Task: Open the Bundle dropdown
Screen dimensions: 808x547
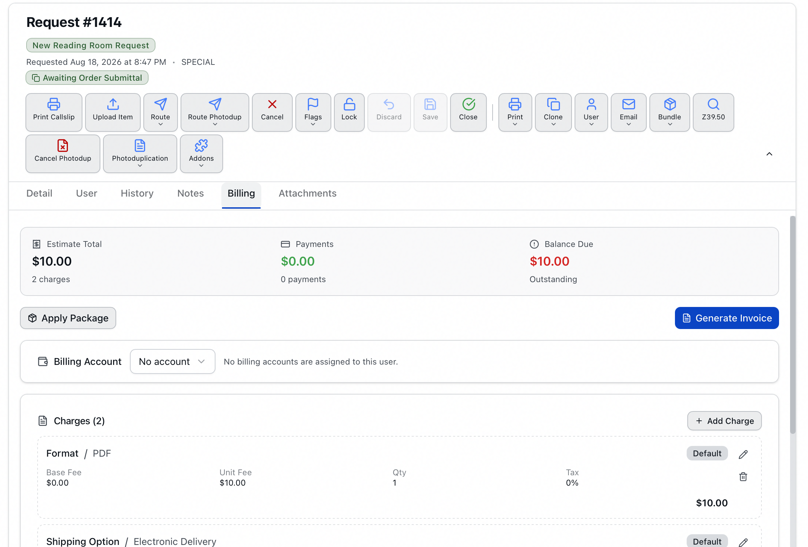Action: [669, 112]
